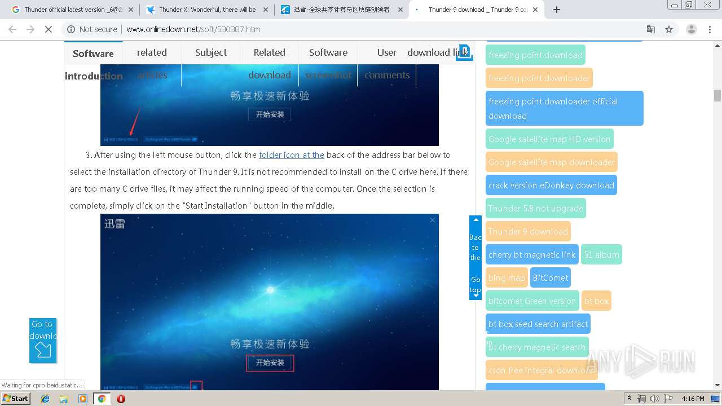Open Windows Explorer folder icon in taskbar
This screenshot has width=722, height=406.
pos(64,399)
